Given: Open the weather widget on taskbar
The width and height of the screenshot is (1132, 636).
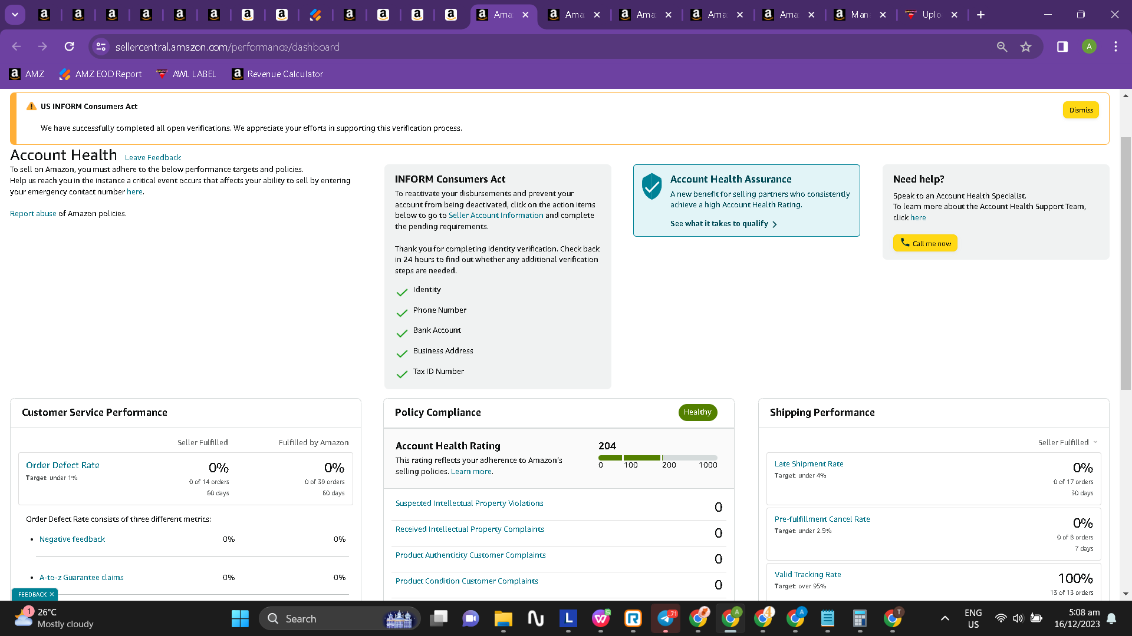Looking at the screenshot, I should [54, 618].
